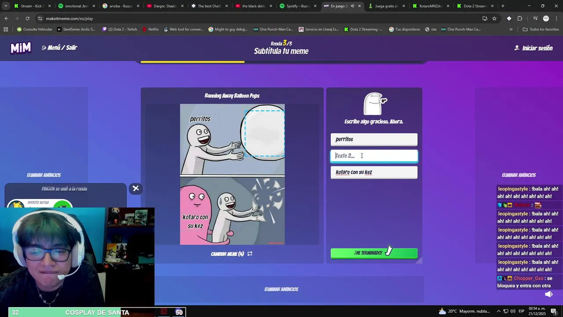
Task: Click the ¡He terminado! button
Action: (x=374, y=253)
